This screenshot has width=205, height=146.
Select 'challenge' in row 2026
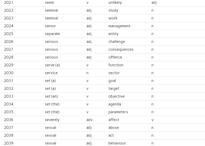[x=116, y=42]
